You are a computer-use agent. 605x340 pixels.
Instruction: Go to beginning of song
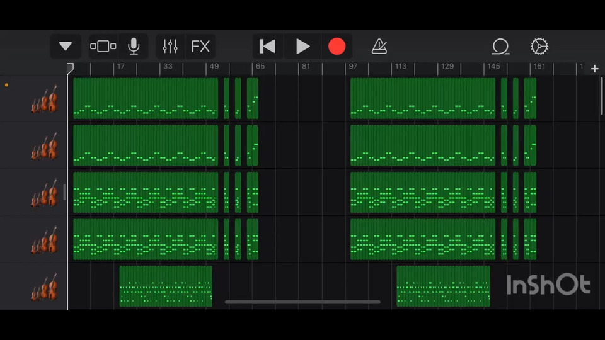(x=267, y=46)
